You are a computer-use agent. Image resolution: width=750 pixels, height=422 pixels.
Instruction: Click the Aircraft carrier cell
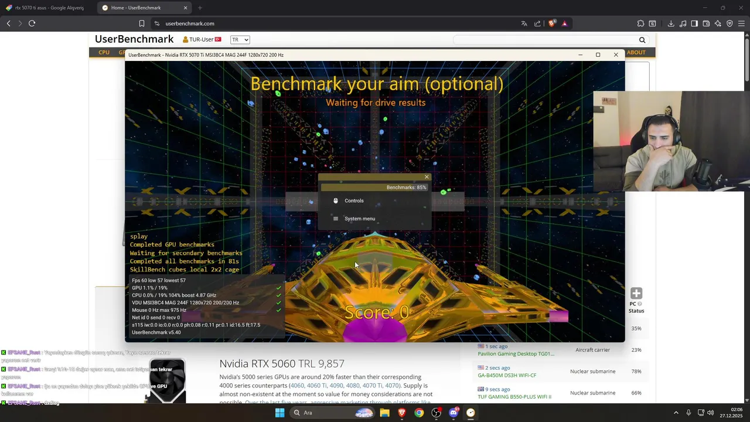592,350
